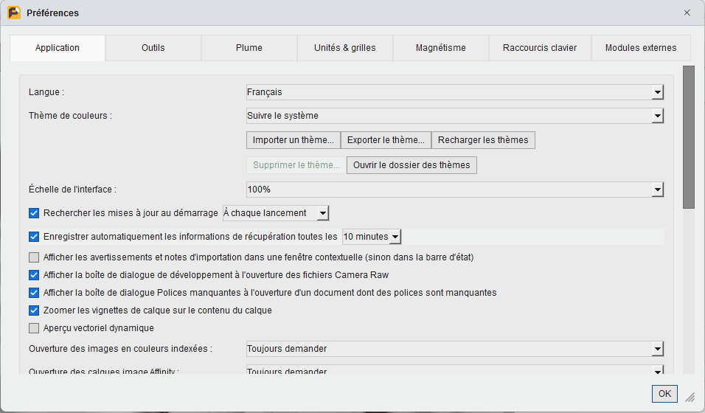Toggle Zoomer les vignettes de calque checkbox
705x413 pixels.
(x=34, y=310)
